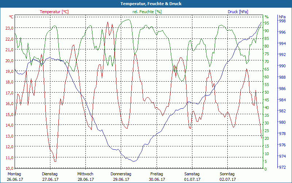Click the '13,0' temperature axis value
Viewport: 292px width, 183px height.
10,136
